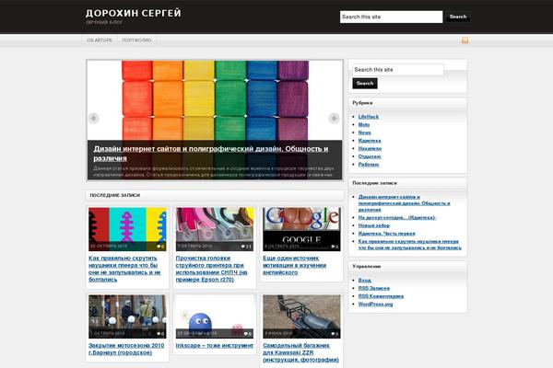The height and width of the screenshot is (368, 553).
Task: Open sidebar post Идиотека. Часть первая
Action: 386,234
